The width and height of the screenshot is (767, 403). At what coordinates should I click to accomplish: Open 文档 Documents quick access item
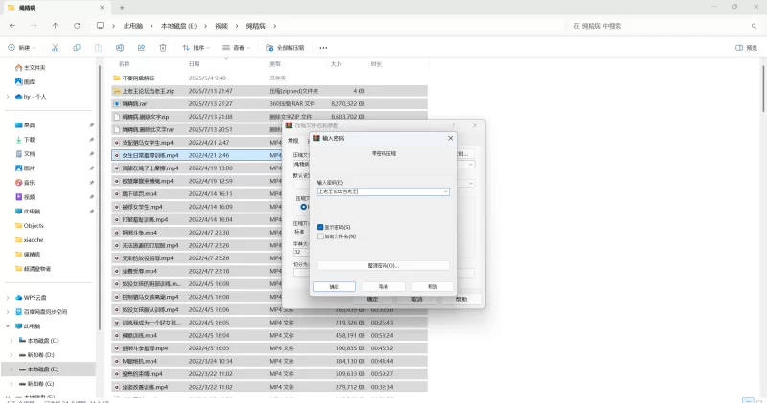click(26, 154)
